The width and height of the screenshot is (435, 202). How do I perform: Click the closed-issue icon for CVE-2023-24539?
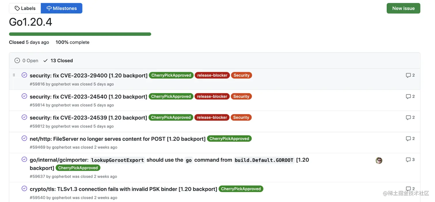click(24, 117)
